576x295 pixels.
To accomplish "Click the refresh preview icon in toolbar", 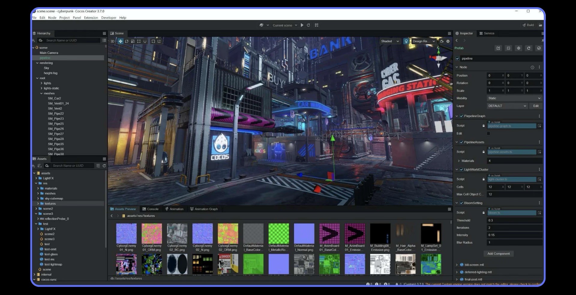I will tap(308, 25).
